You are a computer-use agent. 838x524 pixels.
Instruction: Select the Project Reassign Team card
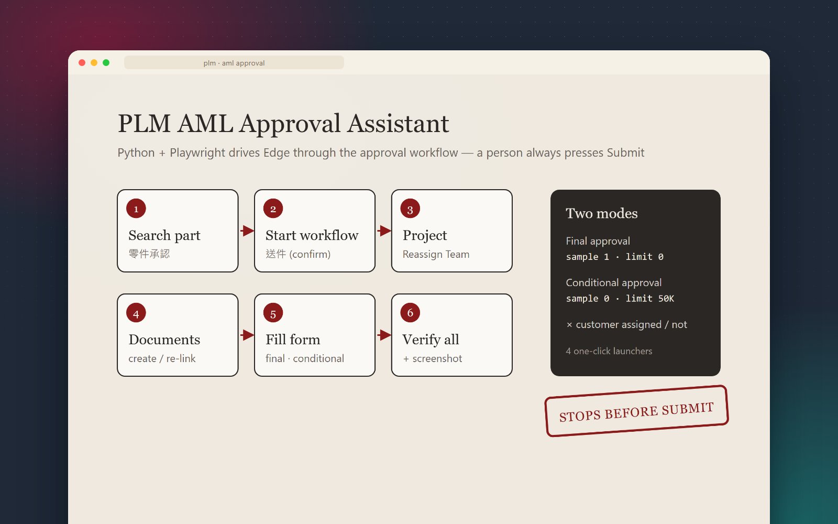point(452,231)
